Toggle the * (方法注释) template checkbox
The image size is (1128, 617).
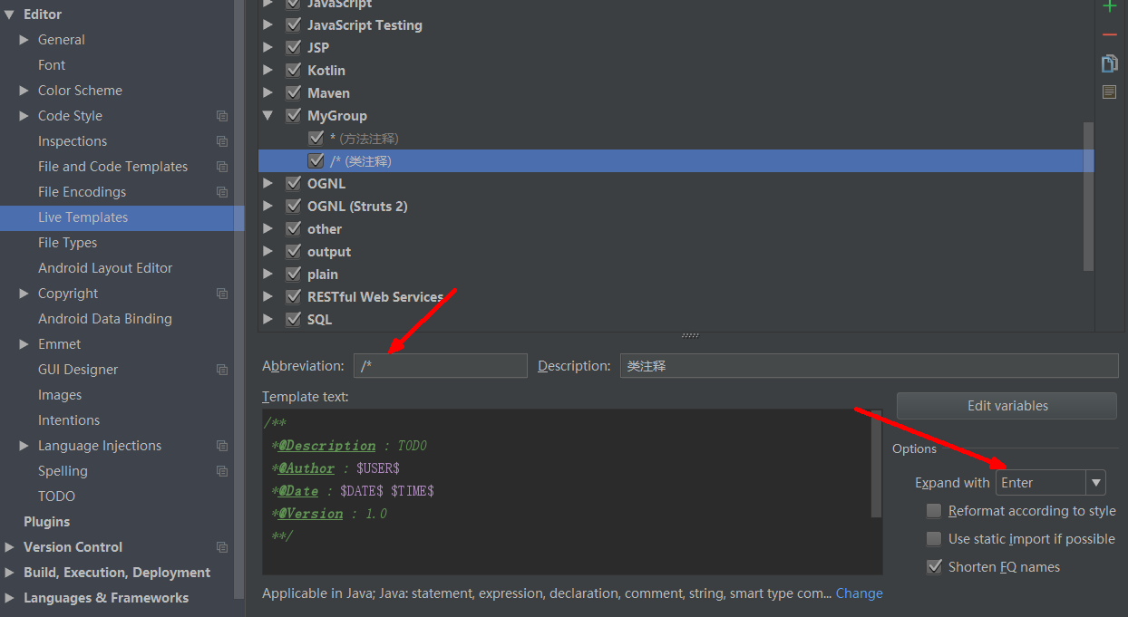tap(316, 139)
